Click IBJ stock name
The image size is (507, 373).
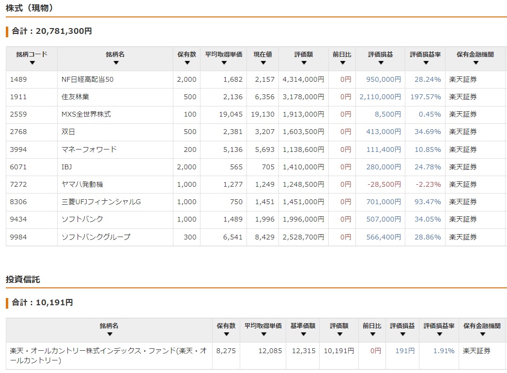tap(67, 167)
